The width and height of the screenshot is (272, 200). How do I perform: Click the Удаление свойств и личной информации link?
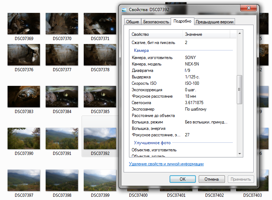click(166, 164)
